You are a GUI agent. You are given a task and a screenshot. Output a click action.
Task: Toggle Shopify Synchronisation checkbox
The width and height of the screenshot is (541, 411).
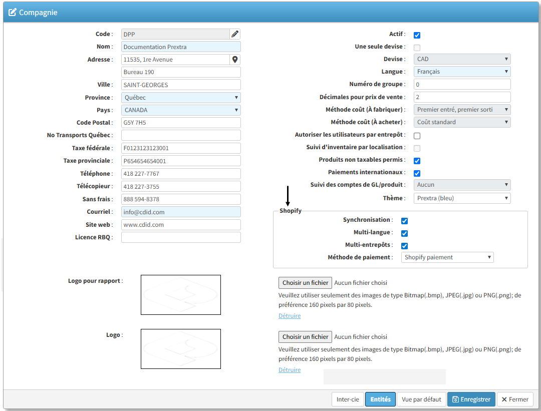(404, 221)
